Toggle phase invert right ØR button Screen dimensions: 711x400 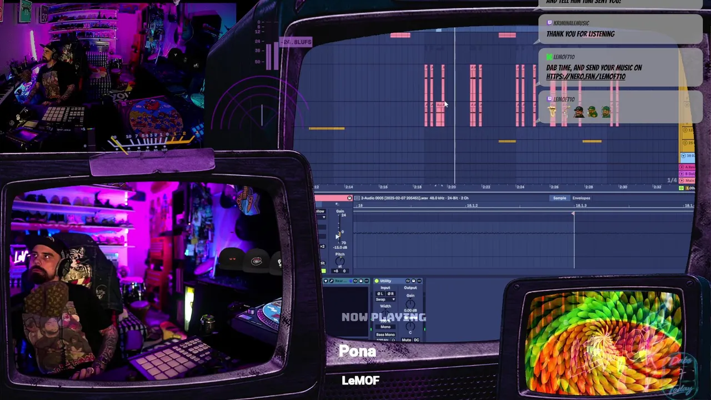tap(390, 293)
